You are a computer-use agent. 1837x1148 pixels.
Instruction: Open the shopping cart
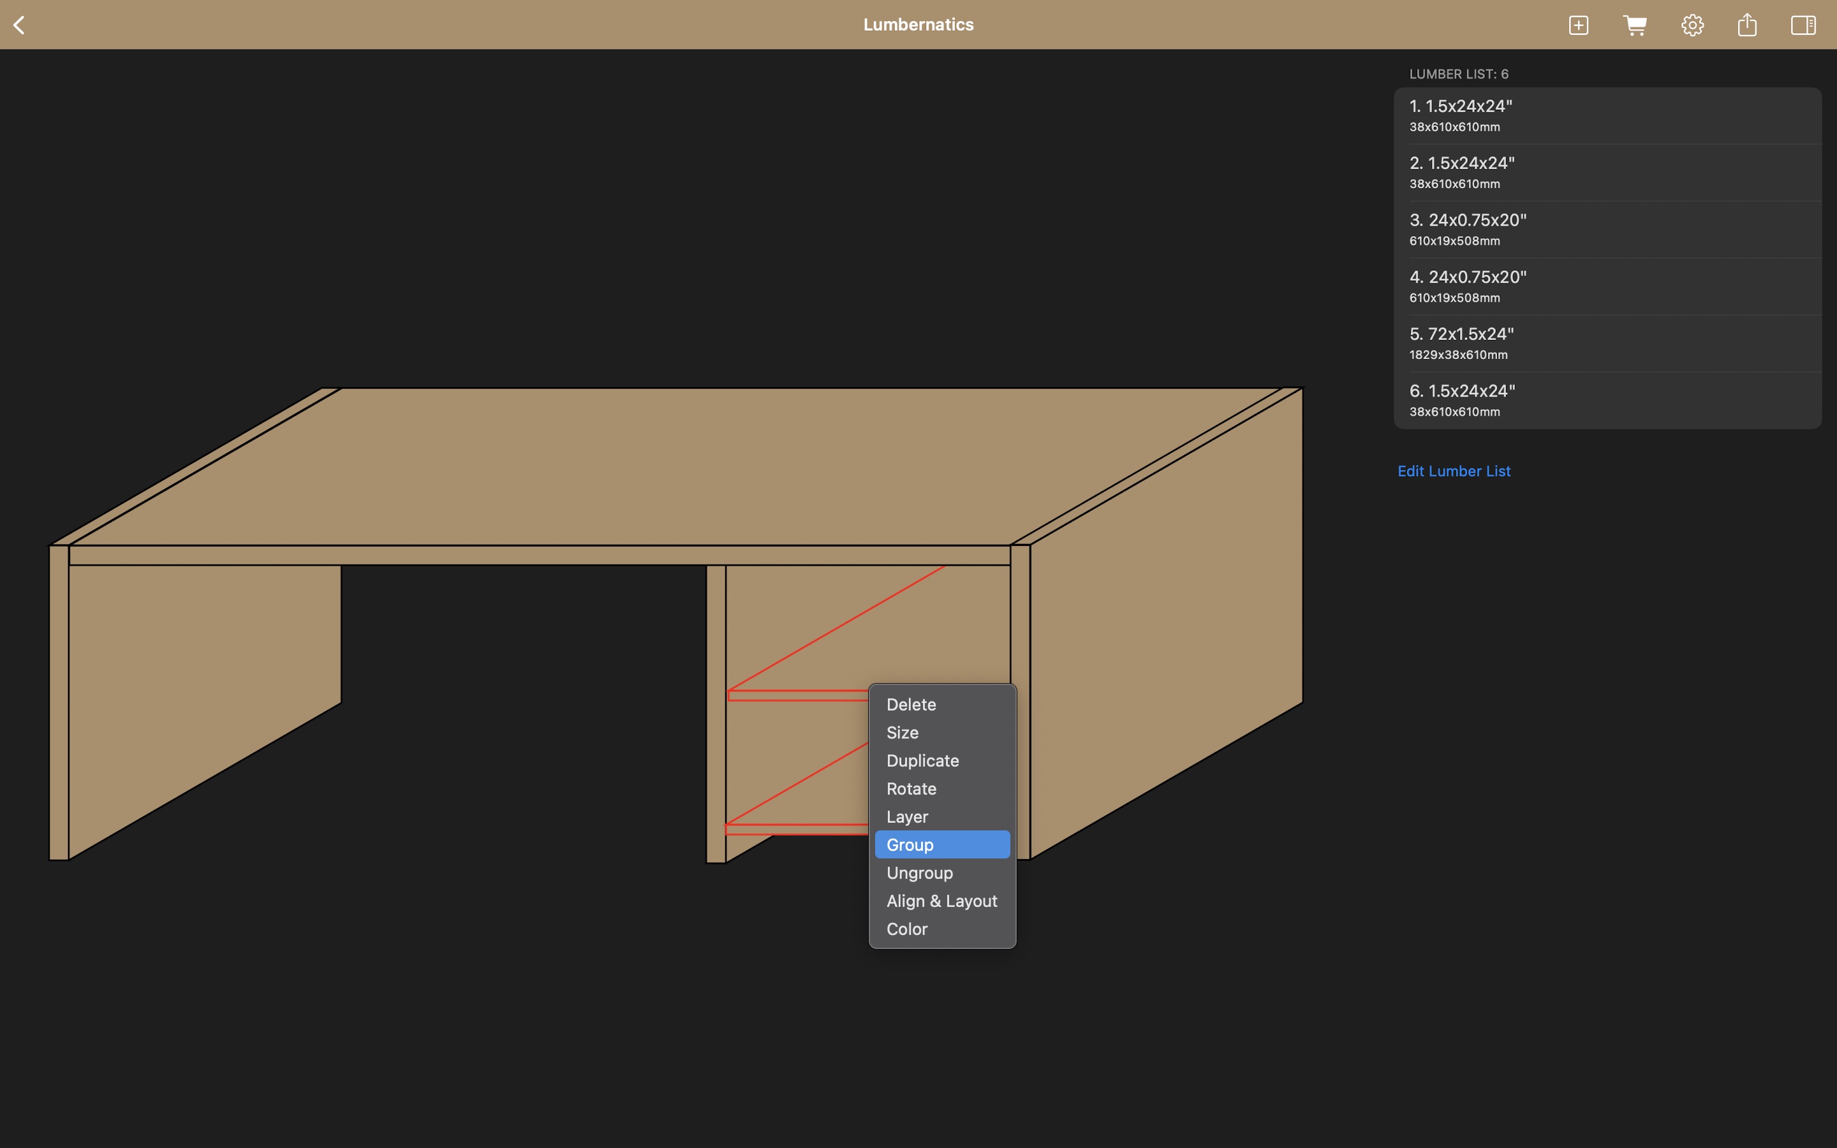coord(1634,25)
